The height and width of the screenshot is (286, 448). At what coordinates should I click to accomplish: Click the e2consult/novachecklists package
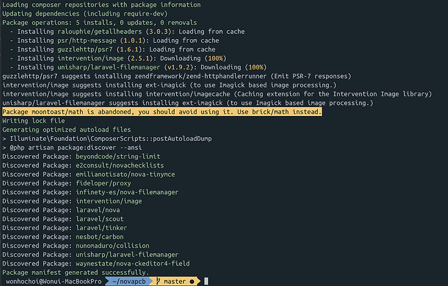point(119,165)
